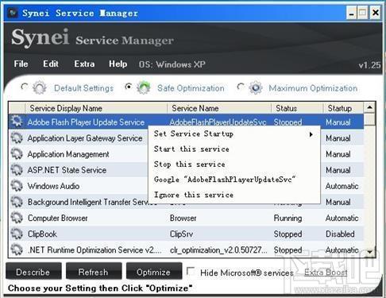Click the Stopped status of ClipBook
The image size is (386, 298).
[288, 234]
